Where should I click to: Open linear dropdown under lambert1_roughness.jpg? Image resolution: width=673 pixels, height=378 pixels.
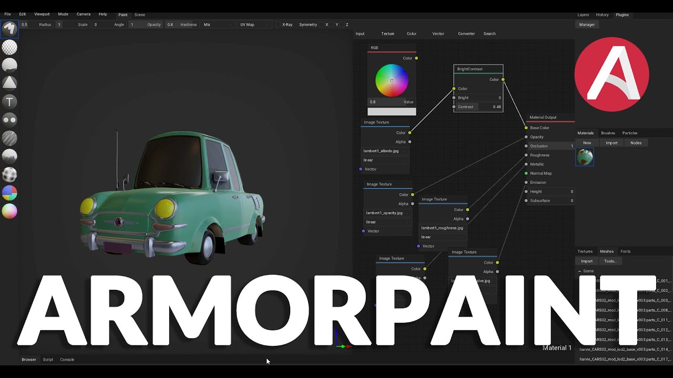point(443,237)
